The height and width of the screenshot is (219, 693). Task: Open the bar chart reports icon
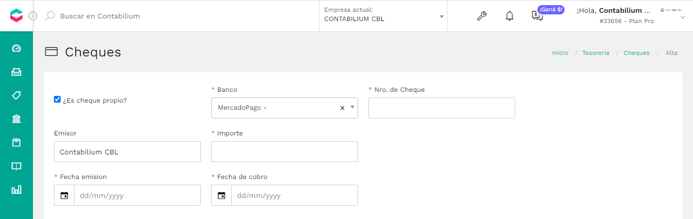click(x=16, y=190)
